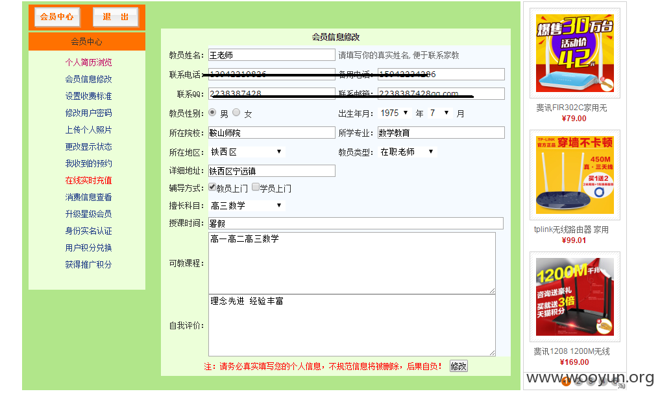Click the 修改 submit button
Viewport: 660px width, 396px height.
point(458,366)
